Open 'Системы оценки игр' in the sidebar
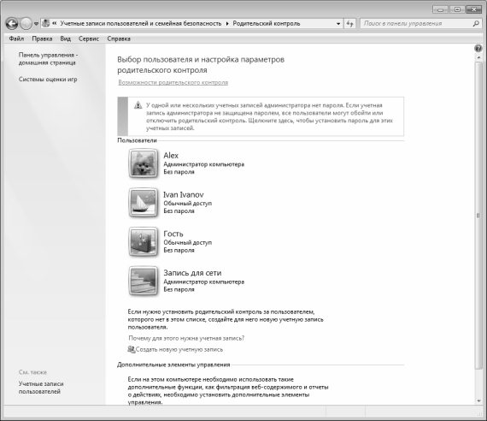 click(48, 80)
